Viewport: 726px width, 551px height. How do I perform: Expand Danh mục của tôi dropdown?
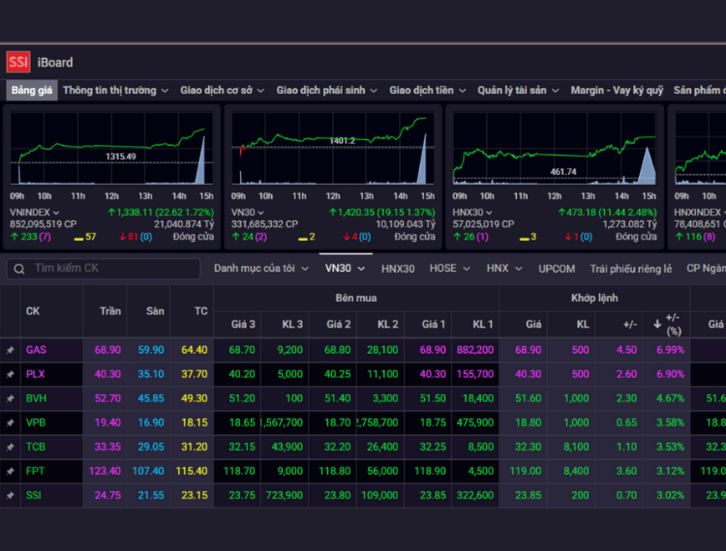coord(261,269)
